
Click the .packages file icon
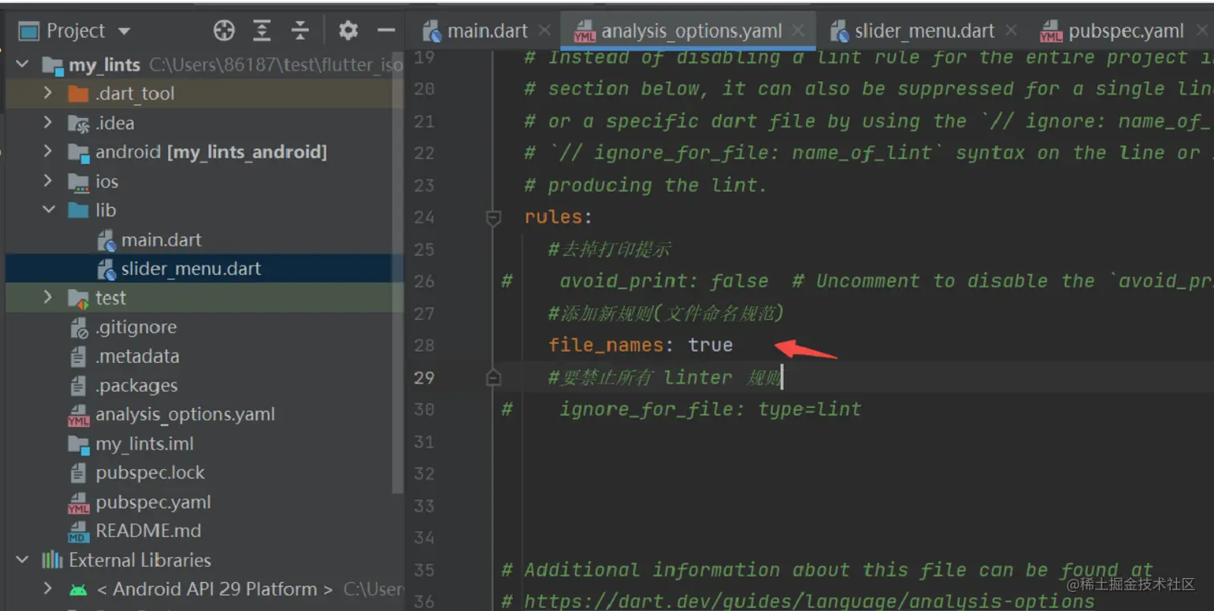click(x=79, y=386)
